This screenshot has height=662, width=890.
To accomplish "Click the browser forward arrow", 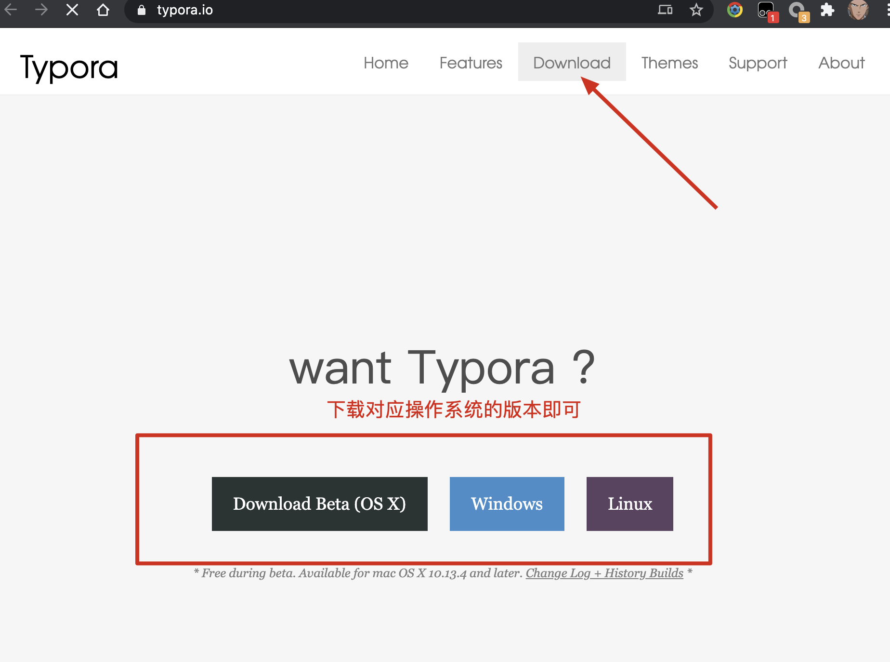I will click(x=41, y=10).
